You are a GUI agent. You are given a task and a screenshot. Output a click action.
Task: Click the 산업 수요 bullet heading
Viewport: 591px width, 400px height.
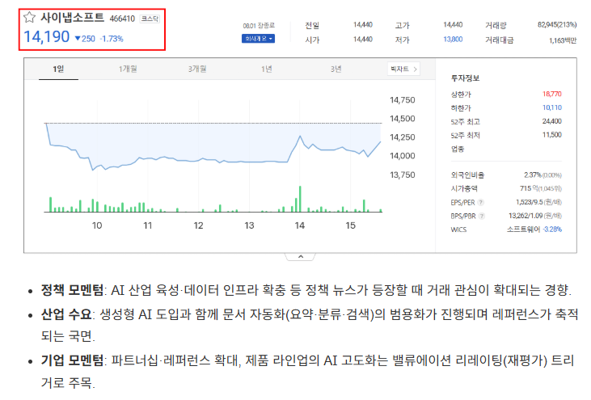coord(66,314)
